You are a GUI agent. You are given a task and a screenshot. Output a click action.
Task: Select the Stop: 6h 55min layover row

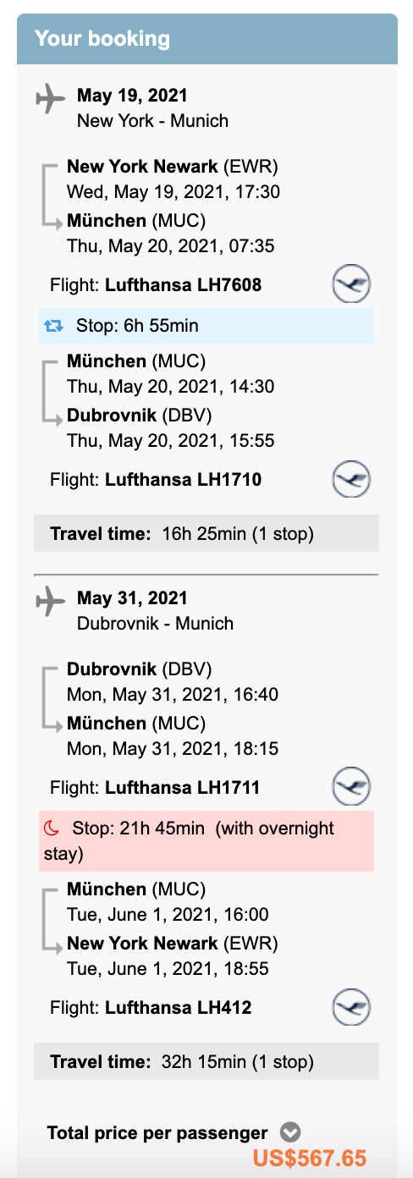206,326
